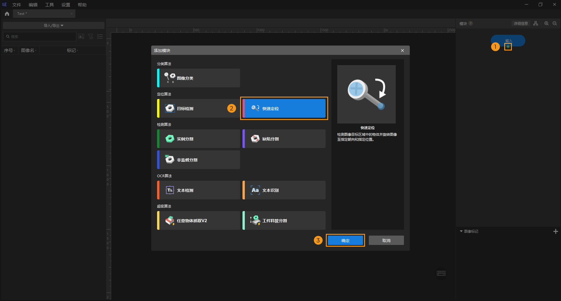This screenshot has height=301, width=561.
Task: Select the 非监督分割 module card
Action: pos(199,160)
